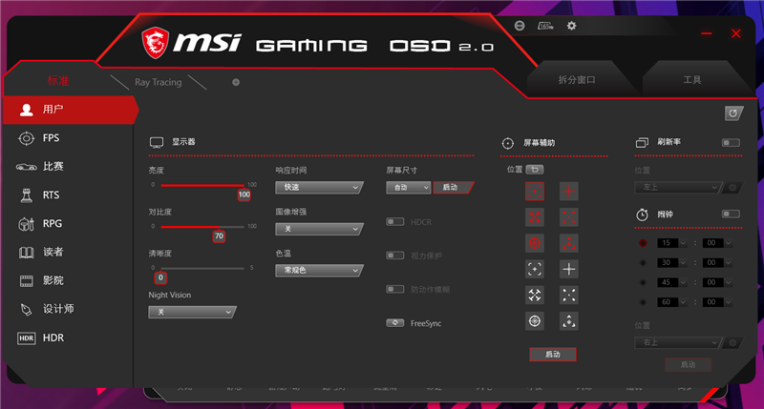Click the settings gear in the title bar

(x=571, y=26)
